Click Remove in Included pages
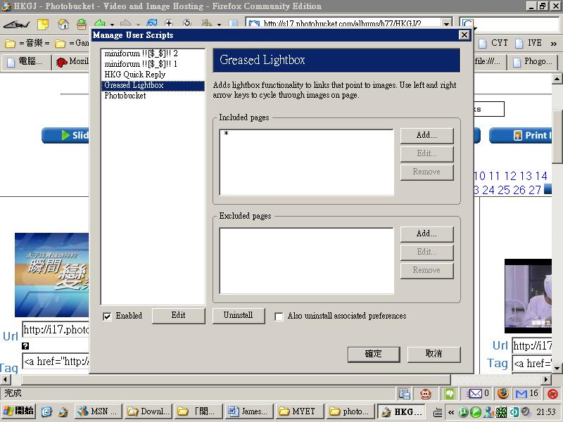Image resolution: width=563 pixels, height=422 pixels. click(x=426, y=172)
